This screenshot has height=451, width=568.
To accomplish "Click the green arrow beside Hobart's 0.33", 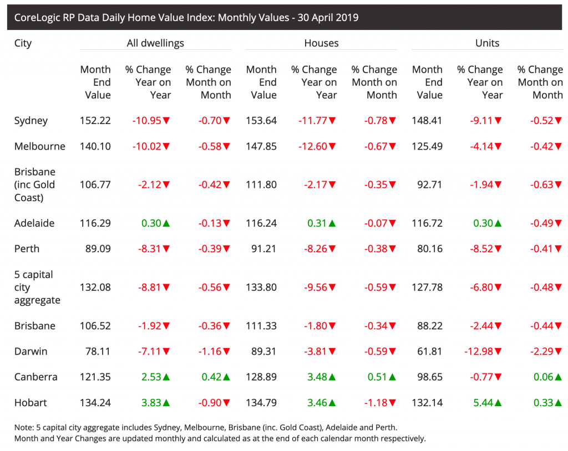I will [x=559, y=403].
